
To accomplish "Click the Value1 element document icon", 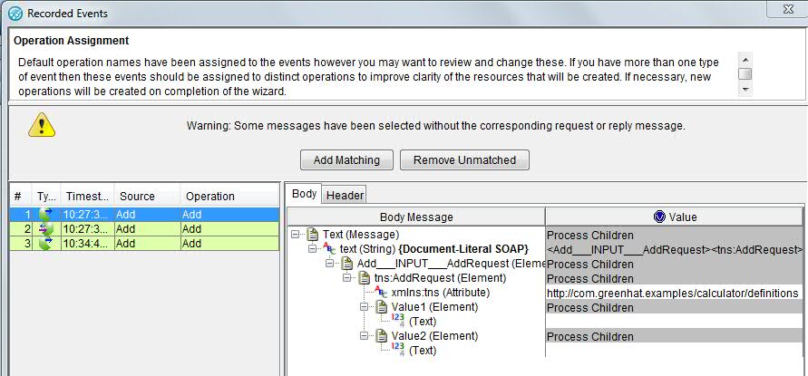I will (x=381, y=307).
